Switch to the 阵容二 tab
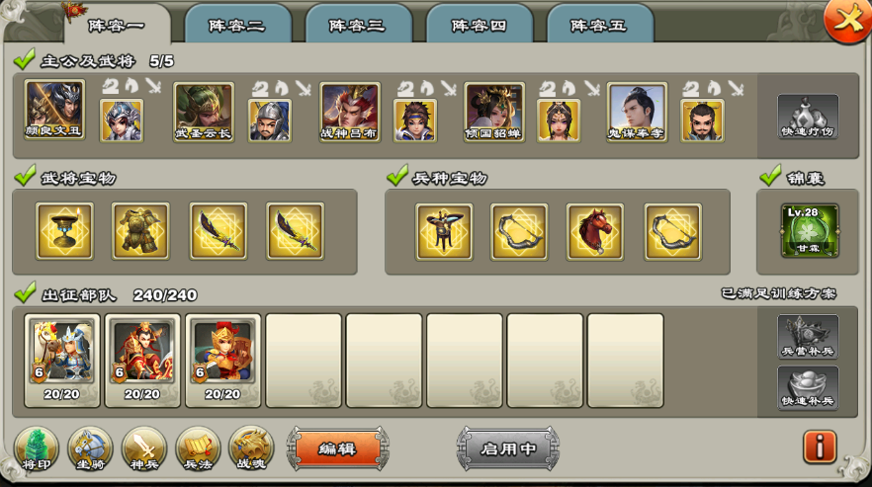 237,25
